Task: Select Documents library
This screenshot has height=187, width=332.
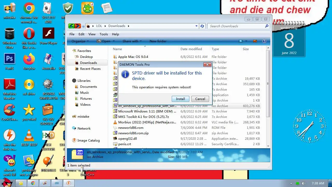Action: [88, 86]
